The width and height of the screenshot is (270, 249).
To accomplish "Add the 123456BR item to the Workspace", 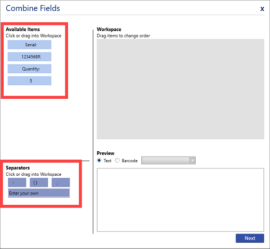I will click(x=30, y=57).
